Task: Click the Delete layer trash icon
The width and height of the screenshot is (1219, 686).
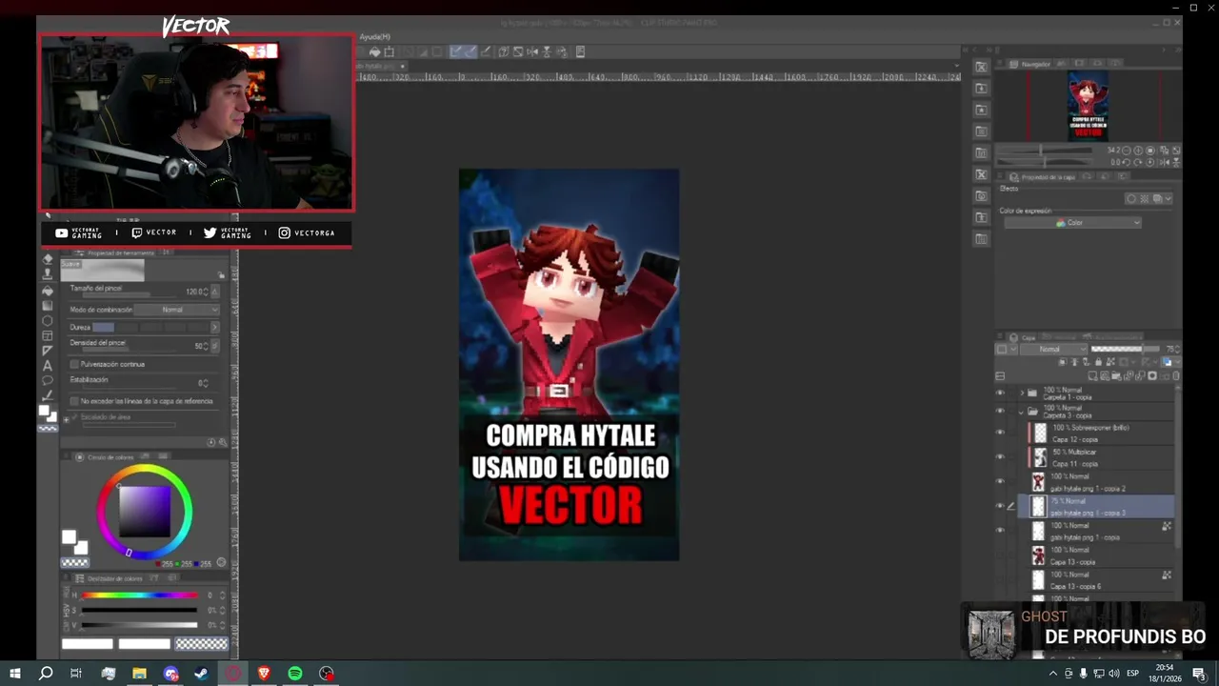Action: point(1176,375)
